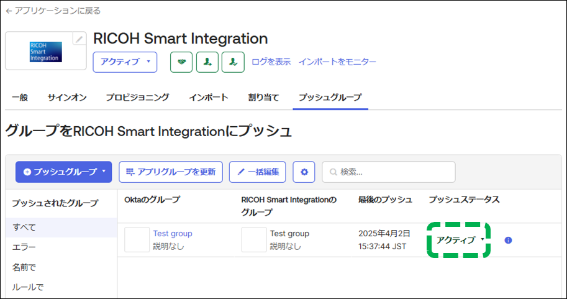Open the Test group Okta link
Viewport: 567px width, 299px height.
pos(173,234)
